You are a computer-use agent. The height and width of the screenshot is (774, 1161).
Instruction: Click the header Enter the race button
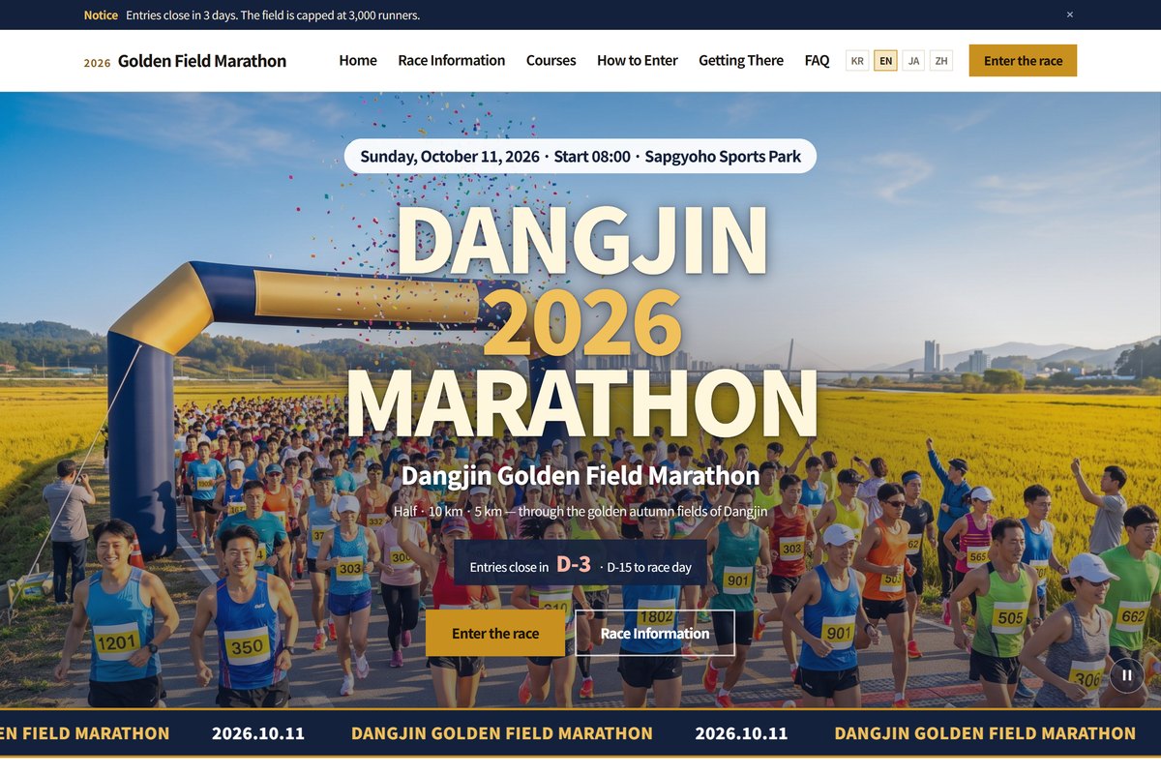coord(1023,60)
